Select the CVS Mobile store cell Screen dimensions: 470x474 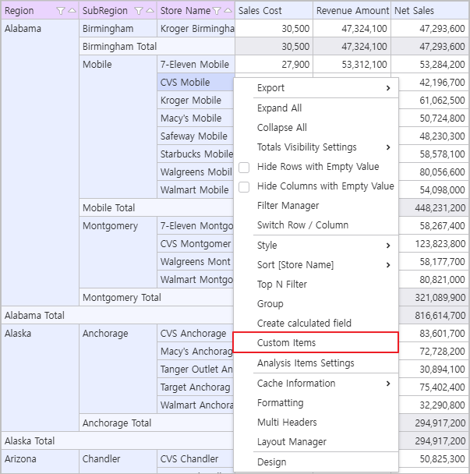coord(186,82)
